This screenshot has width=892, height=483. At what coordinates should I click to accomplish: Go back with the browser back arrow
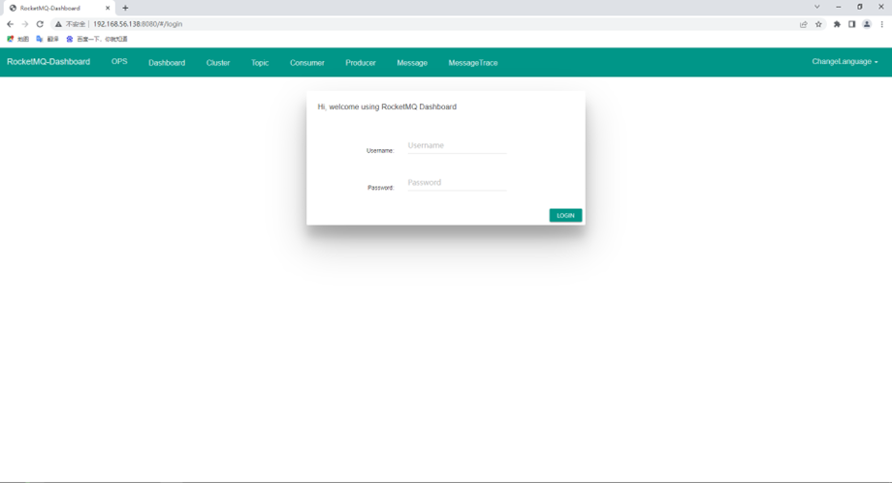[10, 24]
